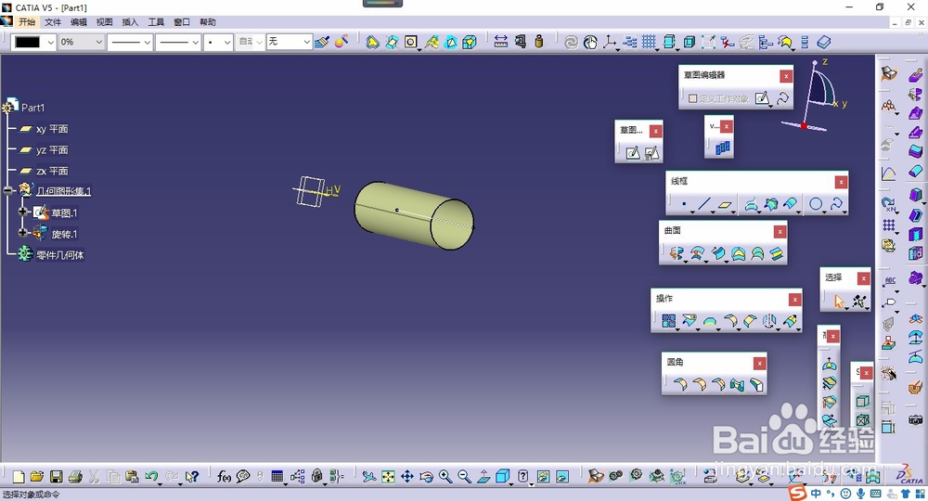Click the Save disk icon
The width and height of the screenshot is (928, 501).
pyautogui.click(x=57, y=477)
